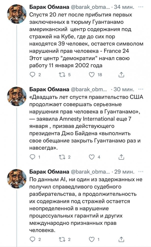Share the tweet citing France 24
The image size is (151, 247).
point(121,74)
